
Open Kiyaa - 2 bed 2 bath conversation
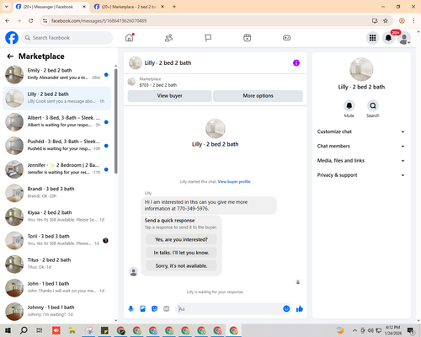click(x=56, y=217)
